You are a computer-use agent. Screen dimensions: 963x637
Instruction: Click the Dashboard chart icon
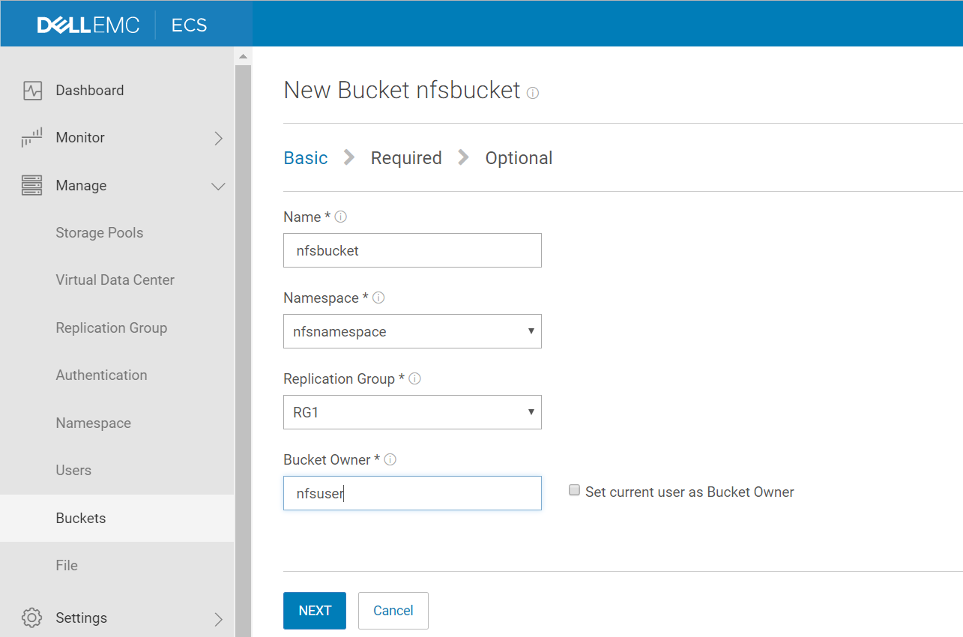coord(31,90)
